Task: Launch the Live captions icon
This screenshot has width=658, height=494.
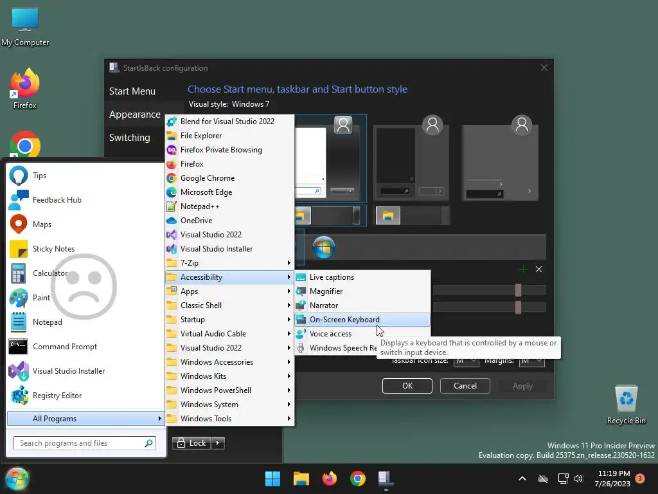Action: pyautogui.click(x=301, y=277)
